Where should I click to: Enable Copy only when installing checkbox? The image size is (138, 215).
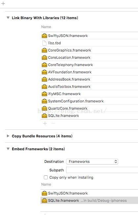click(46, 177)
